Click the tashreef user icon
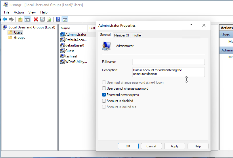Image resolution: width=233 pixels, height=158 pixels. coord(62,56)
